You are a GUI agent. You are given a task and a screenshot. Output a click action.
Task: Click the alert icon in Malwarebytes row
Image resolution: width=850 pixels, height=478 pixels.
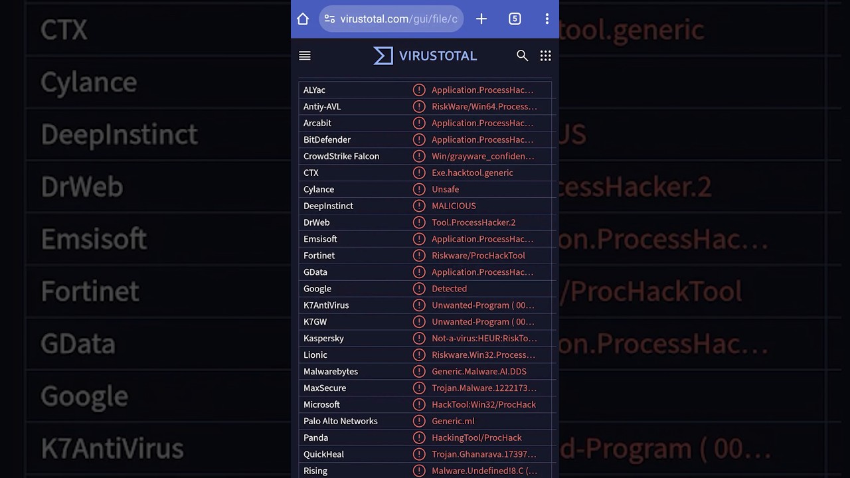419,372
